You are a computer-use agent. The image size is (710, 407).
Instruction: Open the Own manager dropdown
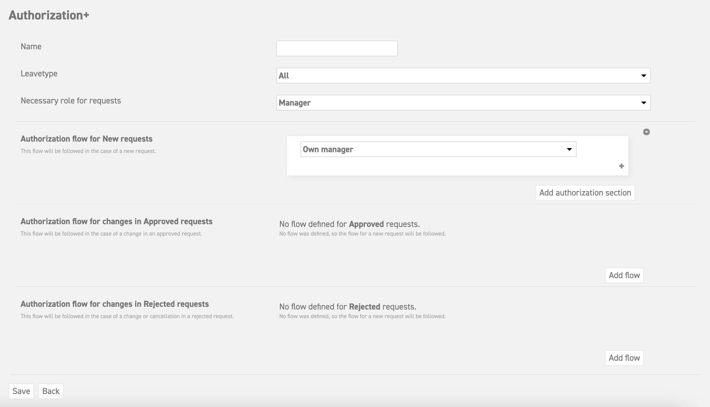438,149
